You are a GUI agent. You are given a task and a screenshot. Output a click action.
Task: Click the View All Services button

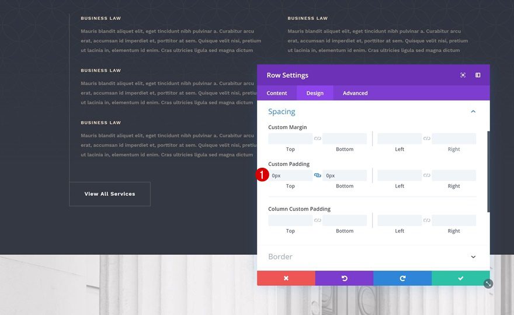coord(110,194)
